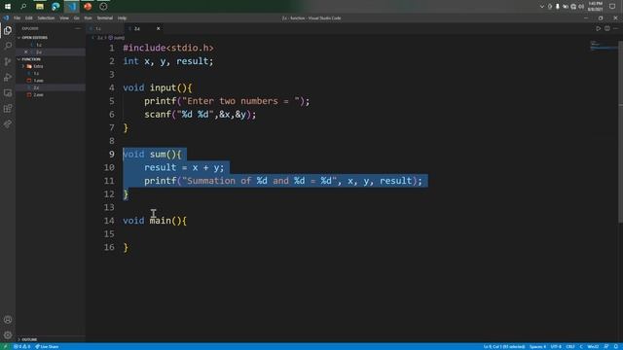Click notifications bell in status bar
Viewport: 623px width, 350px height.
point(616,347)
